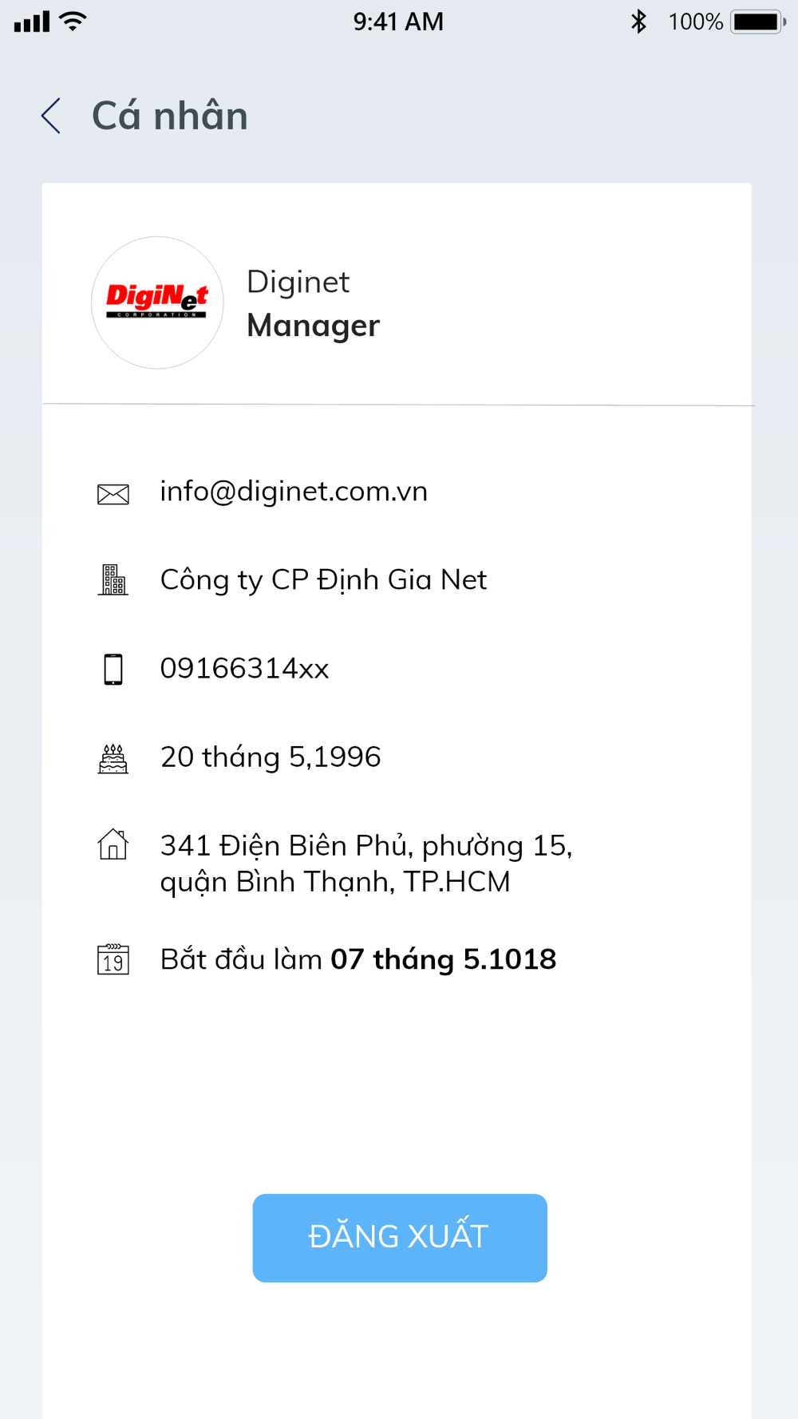Click the DigiNet logo avatar
Viewport: 798px width, 1419px height.
157,302
